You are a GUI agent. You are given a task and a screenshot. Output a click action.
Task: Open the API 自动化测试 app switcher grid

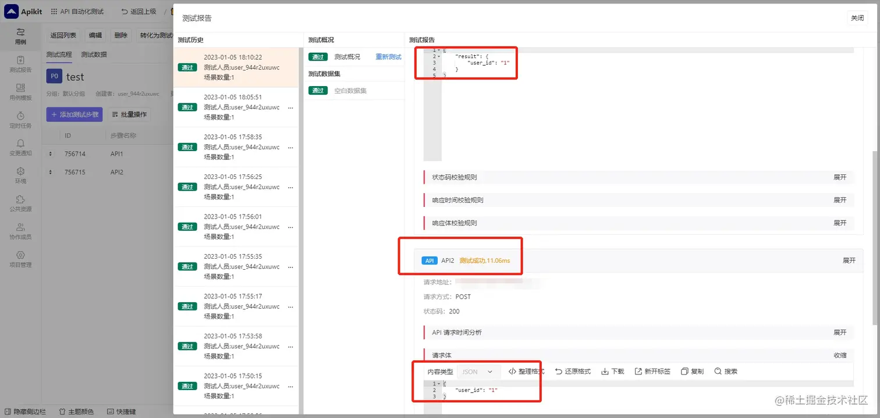point(54,12)
